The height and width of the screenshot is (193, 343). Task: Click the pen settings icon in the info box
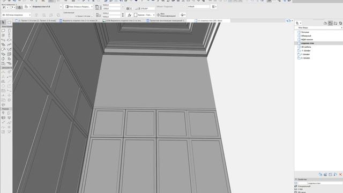[129, 15]
